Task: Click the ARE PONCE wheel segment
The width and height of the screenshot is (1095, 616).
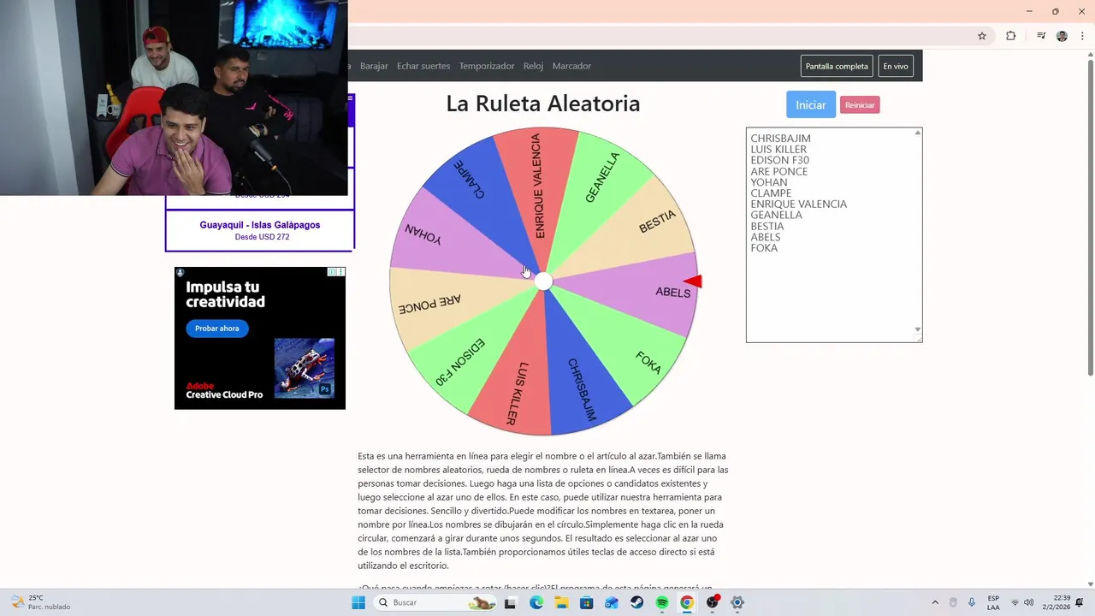Action: coord(430,305)
